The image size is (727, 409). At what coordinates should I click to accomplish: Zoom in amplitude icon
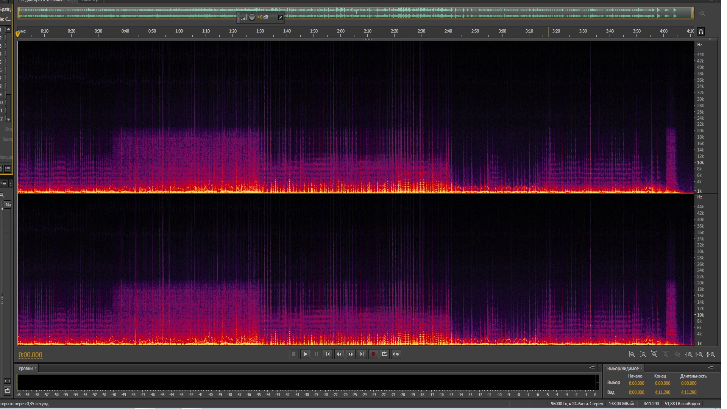[x=632, y=354]
